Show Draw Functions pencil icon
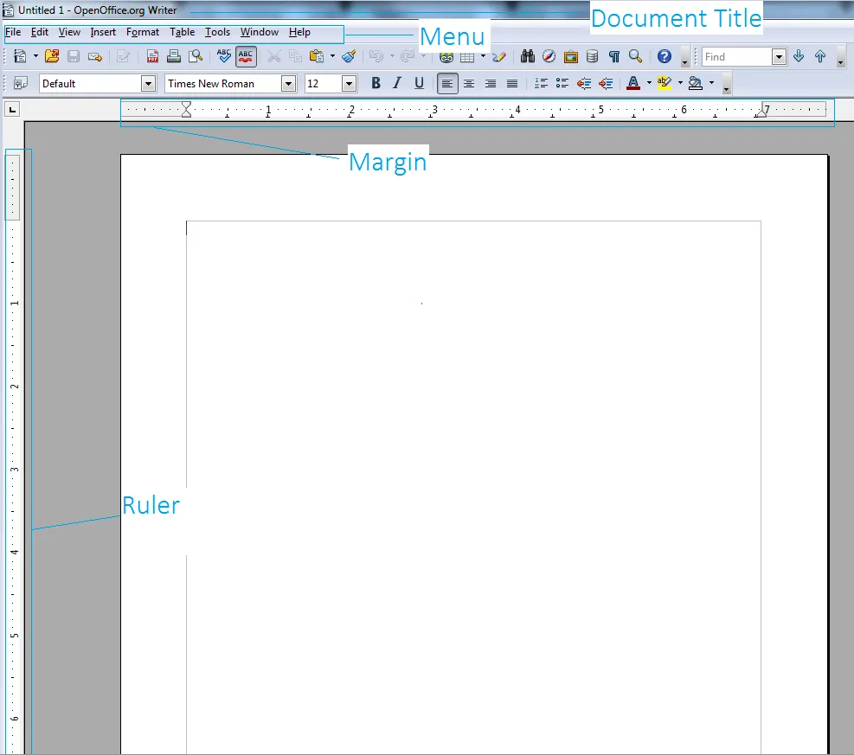 (x=499, y=56)
